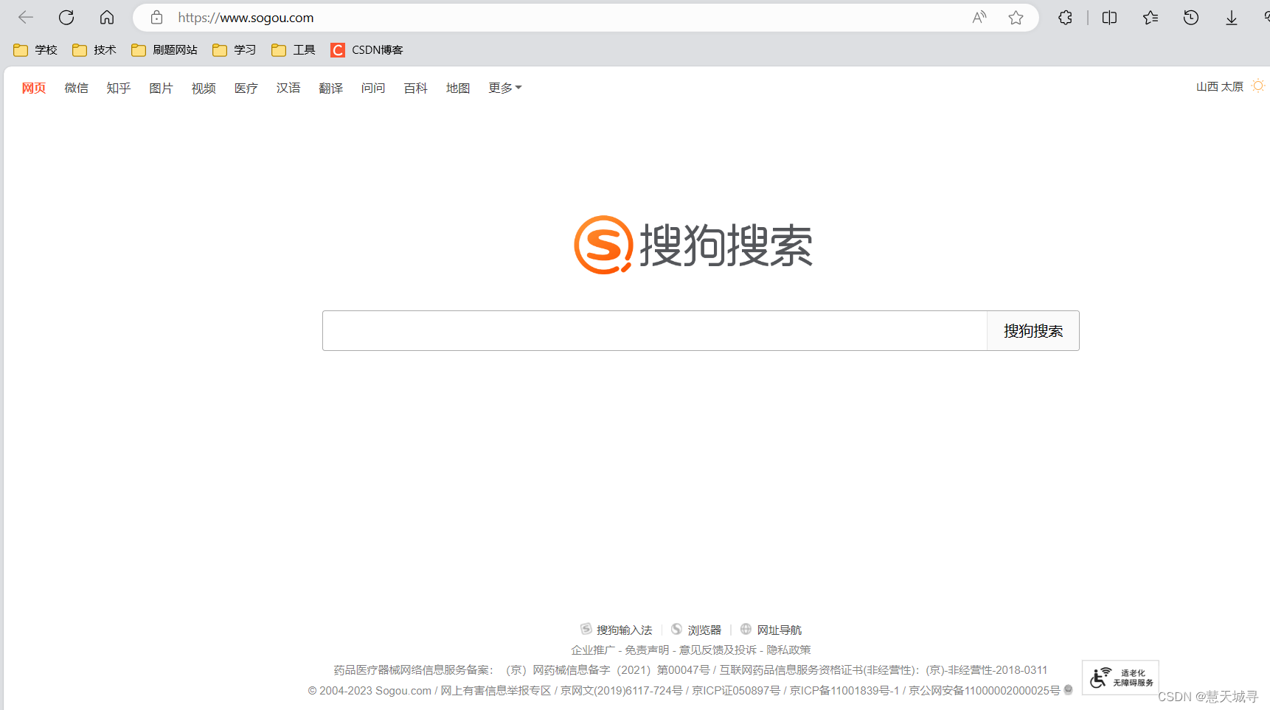Switch to the 视频 search tab

204,88
